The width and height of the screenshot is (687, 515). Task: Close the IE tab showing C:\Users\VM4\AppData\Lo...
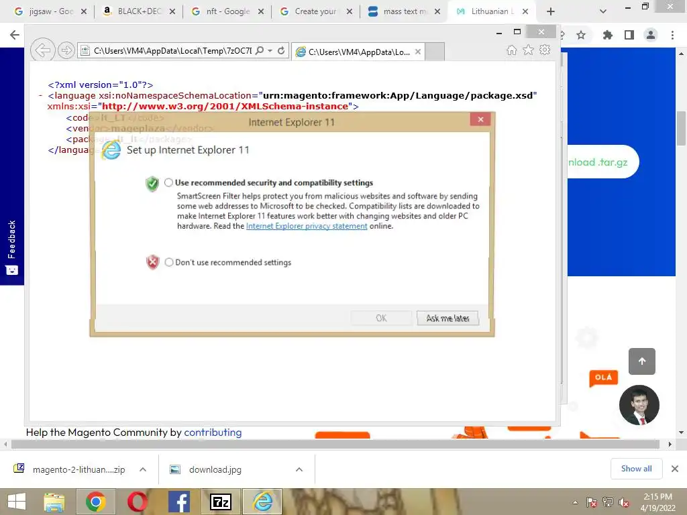pyautogui.click(x=418, y=52)
